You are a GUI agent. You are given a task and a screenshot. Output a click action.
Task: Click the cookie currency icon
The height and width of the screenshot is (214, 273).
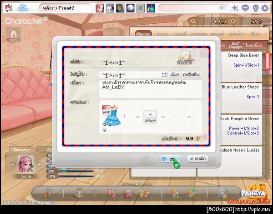pos(233,21)
